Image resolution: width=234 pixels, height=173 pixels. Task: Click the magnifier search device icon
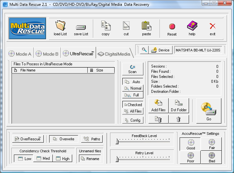tap(144, 50)
